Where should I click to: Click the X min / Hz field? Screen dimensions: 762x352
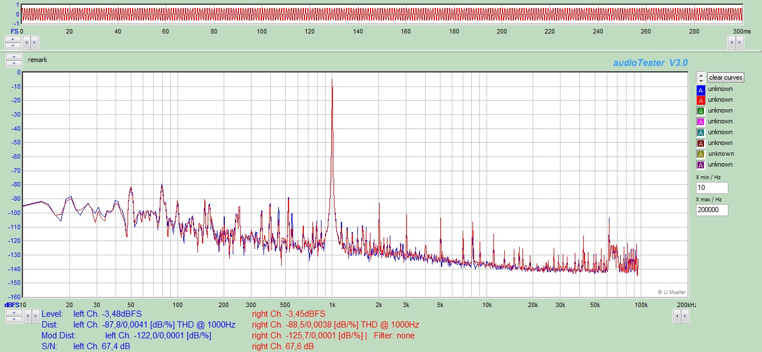pos(711,188)
